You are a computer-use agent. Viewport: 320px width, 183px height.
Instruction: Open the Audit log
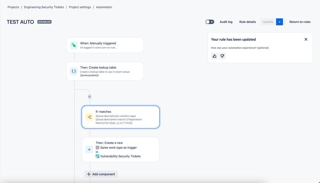pos(226,22)
